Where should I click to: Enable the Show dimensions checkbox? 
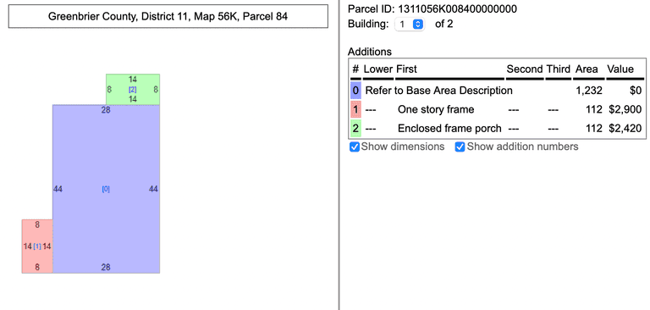(x=355, y=147)
